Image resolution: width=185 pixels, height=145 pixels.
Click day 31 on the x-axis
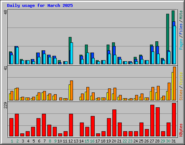click(173, 141)
